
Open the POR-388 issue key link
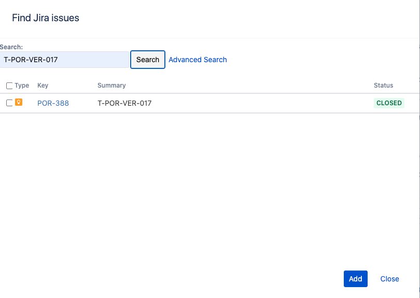53,103
